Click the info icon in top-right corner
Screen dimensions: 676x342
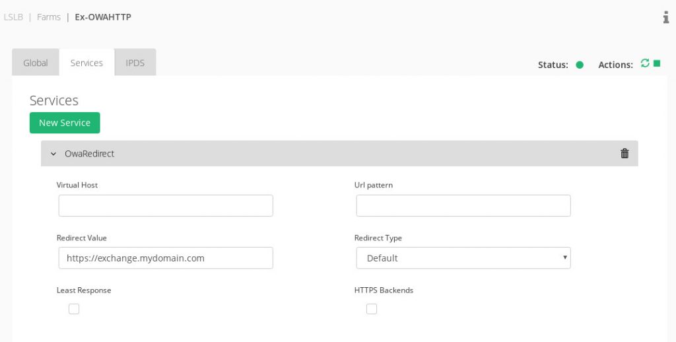(x=666, y=17)
